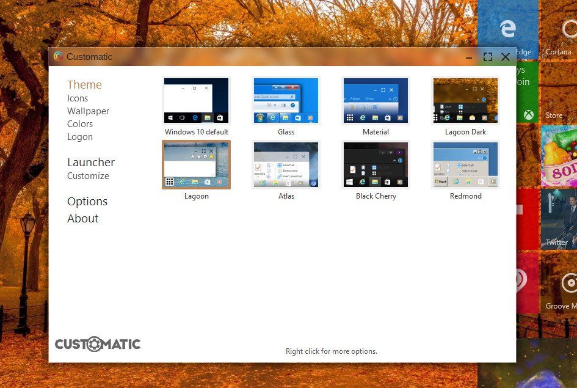Open the Wallpaper section
The width and height of the screenshot is (577, 388).
(89, 111)
